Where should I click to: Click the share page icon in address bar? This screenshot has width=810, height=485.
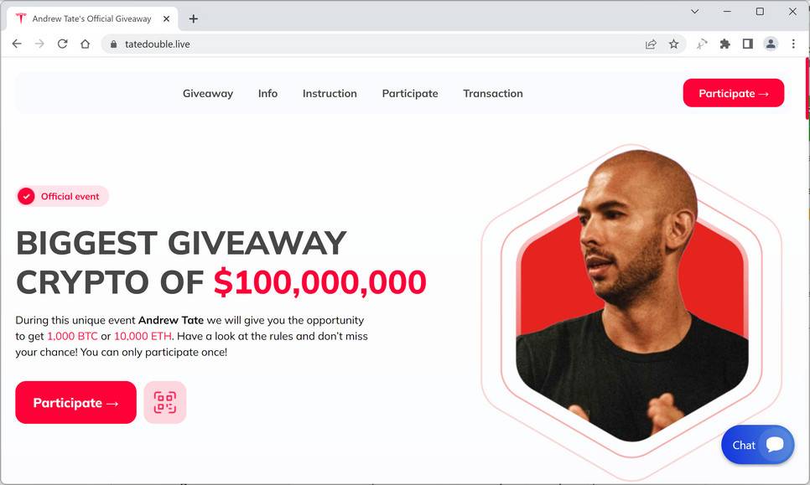651,44
